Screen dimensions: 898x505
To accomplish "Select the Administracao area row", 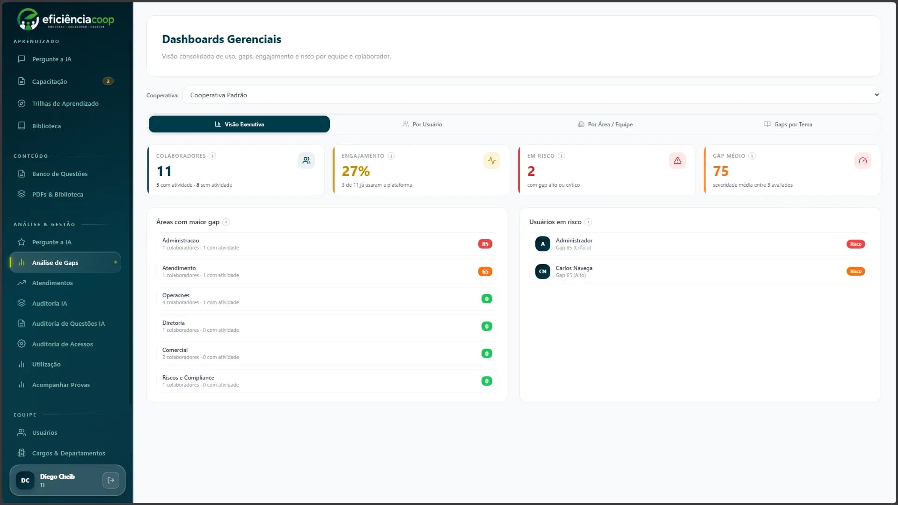I will 327,244.
